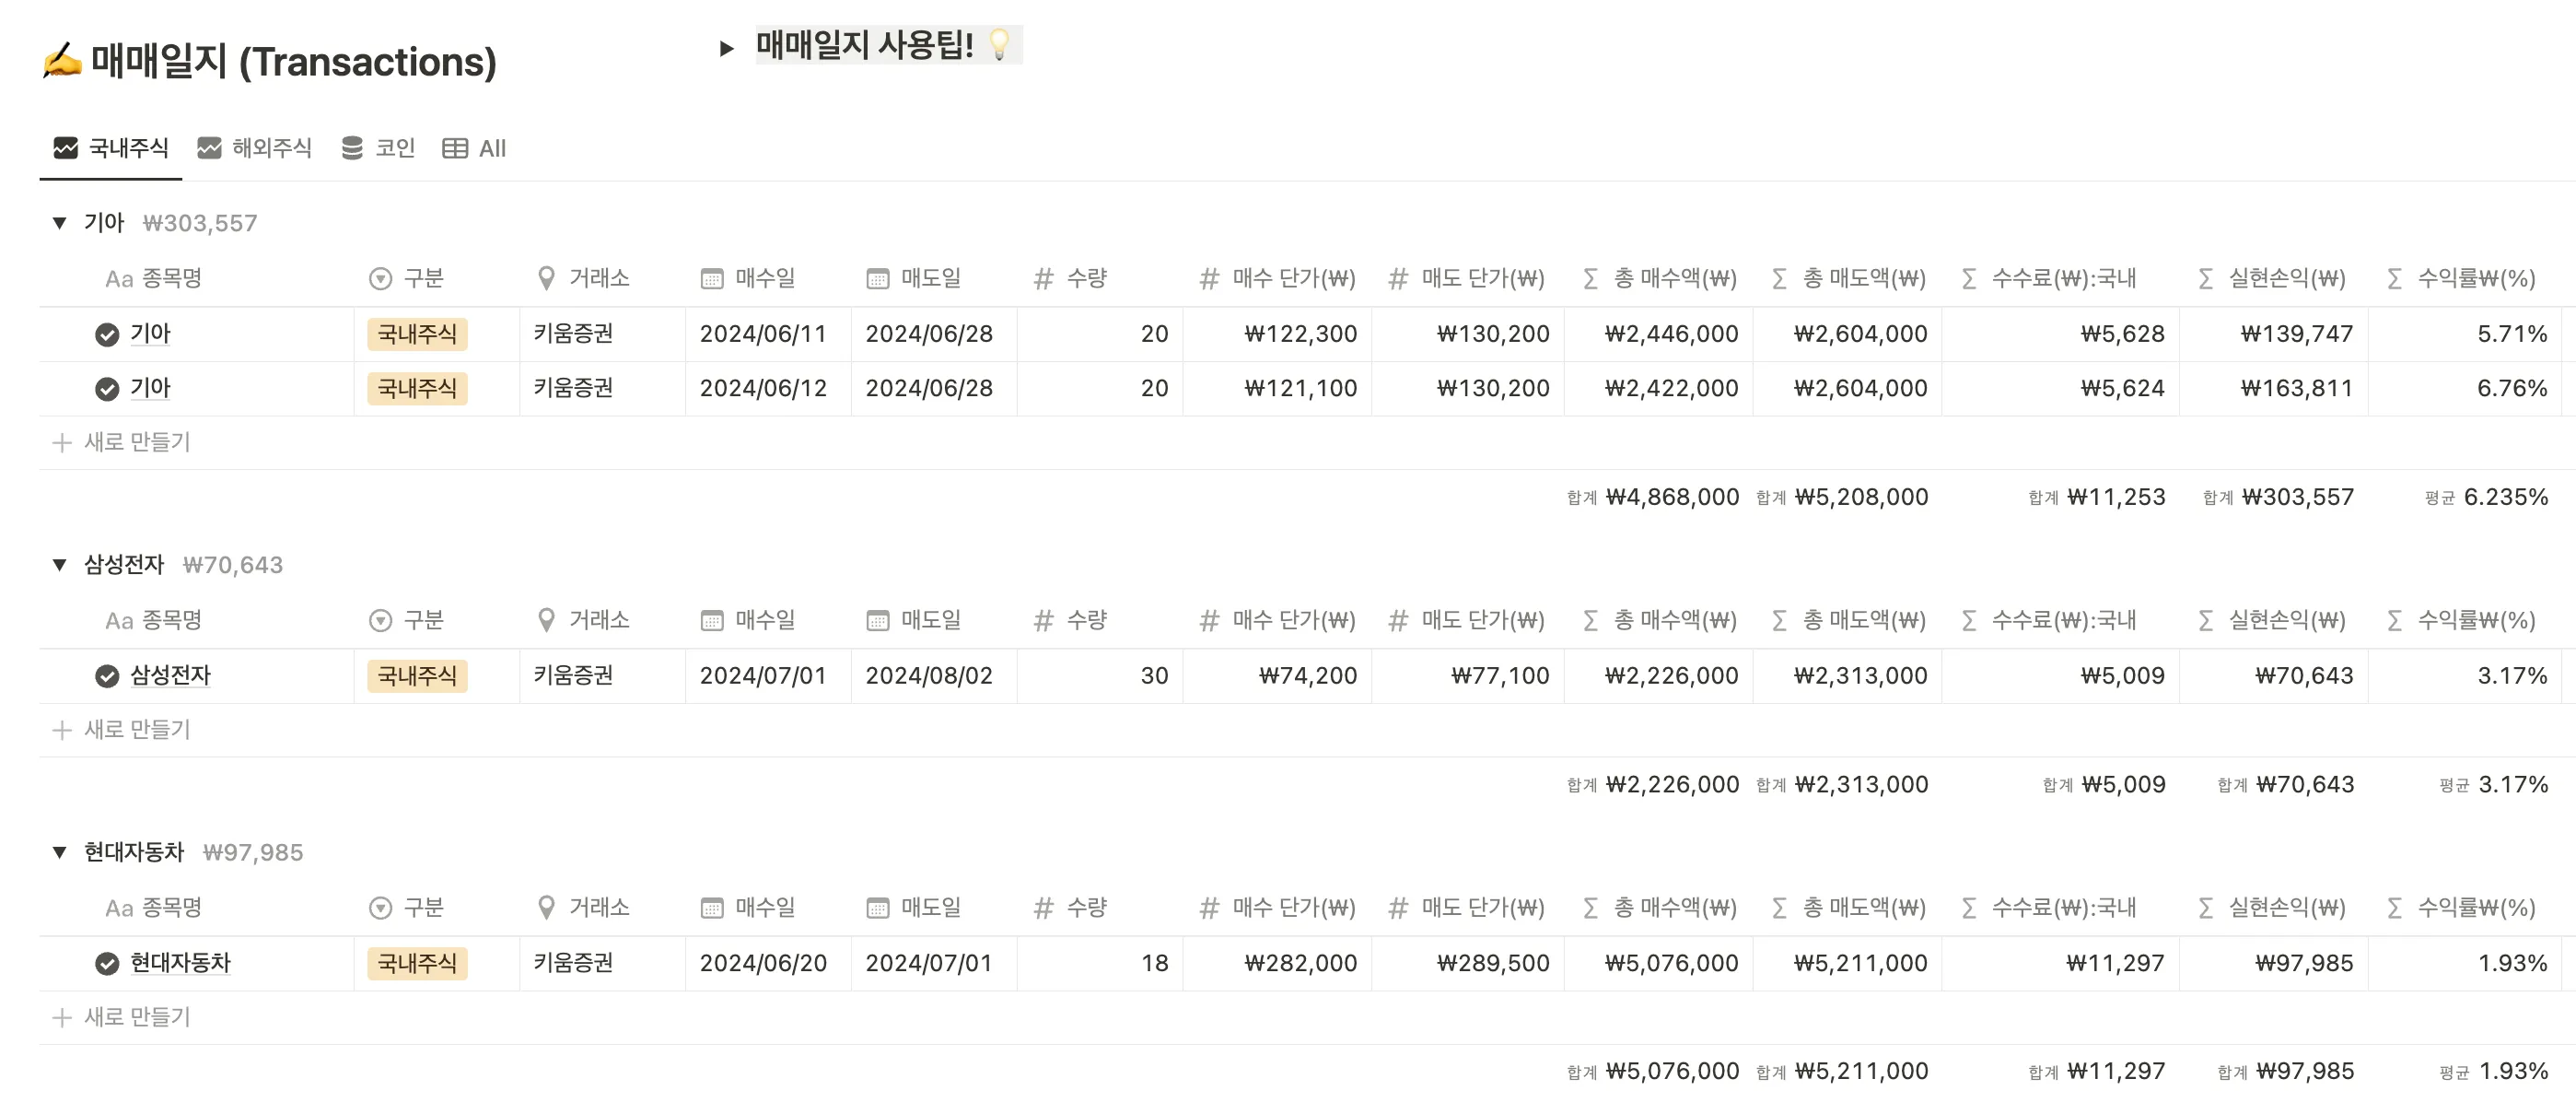Click the table icon beside All
This screenshot has width=2576, height=1114.
coord(455,147)
